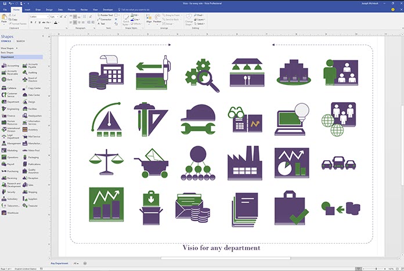
Task: Click the Position button in Arrange group
Action: click(x=157, y=19)
